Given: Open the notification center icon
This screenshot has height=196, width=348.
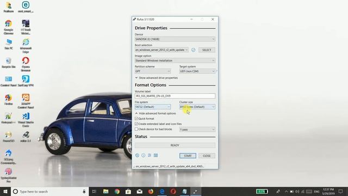Looking at the screenshot, I should tap(341, 191).
